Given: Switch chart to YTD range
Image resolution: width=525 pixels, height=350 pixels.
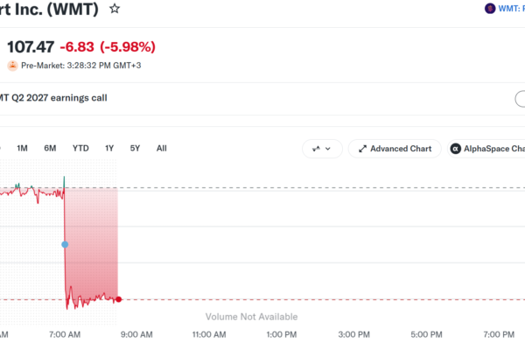Looking at the screenshot, I should [80, 149].
